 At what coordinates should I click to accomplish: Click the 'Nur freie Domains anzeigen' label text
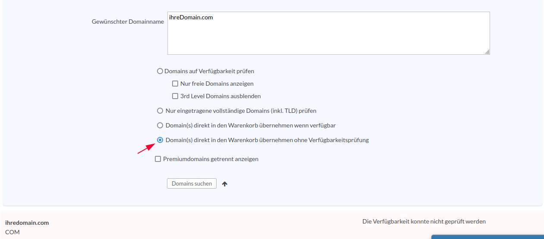[x=217, y=84]
